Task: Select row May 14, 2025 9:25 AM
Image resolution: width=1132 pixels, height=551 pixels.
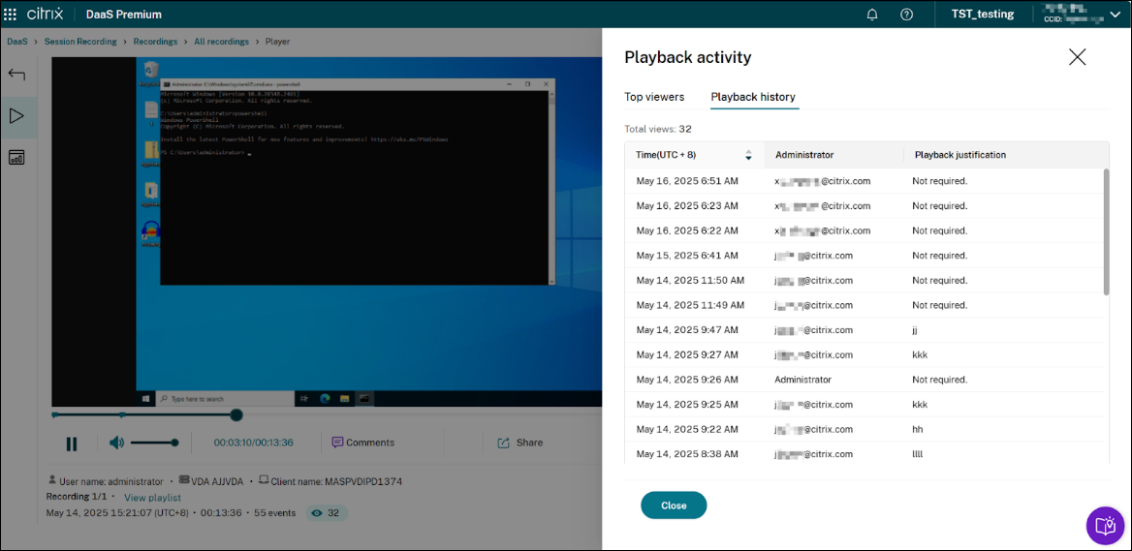Action: (x=865, y=405)
